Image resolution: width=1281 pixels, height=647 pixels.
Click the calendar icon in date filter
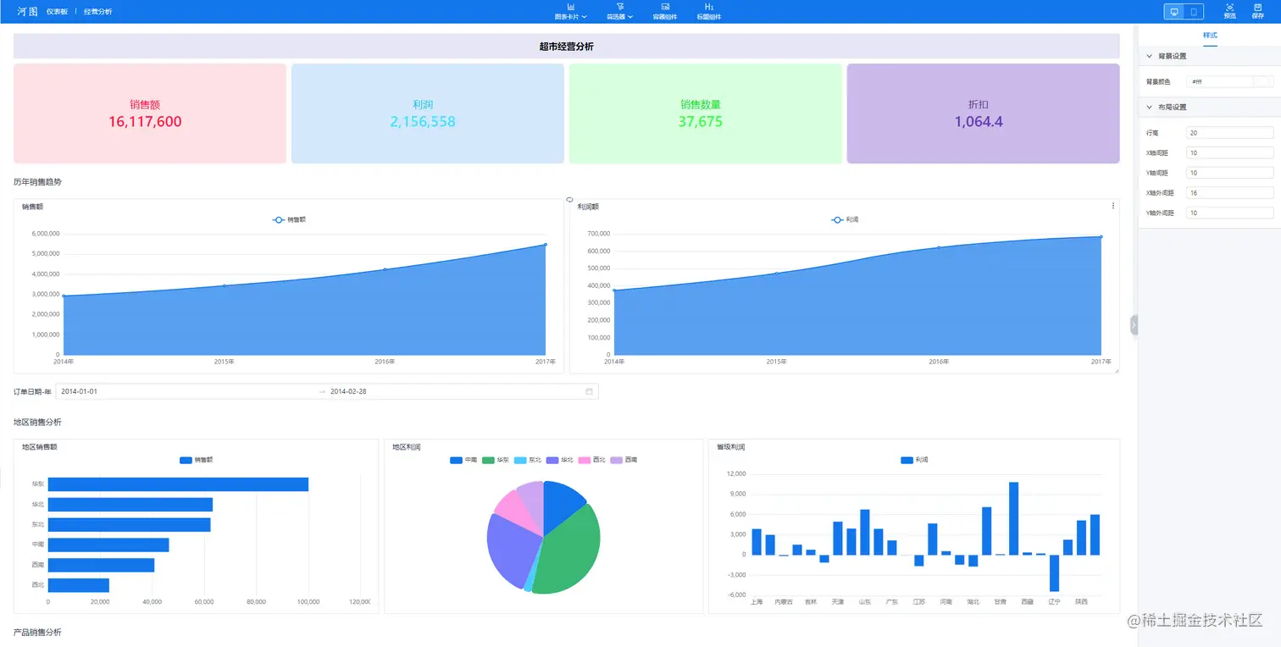tap(589, 391)
